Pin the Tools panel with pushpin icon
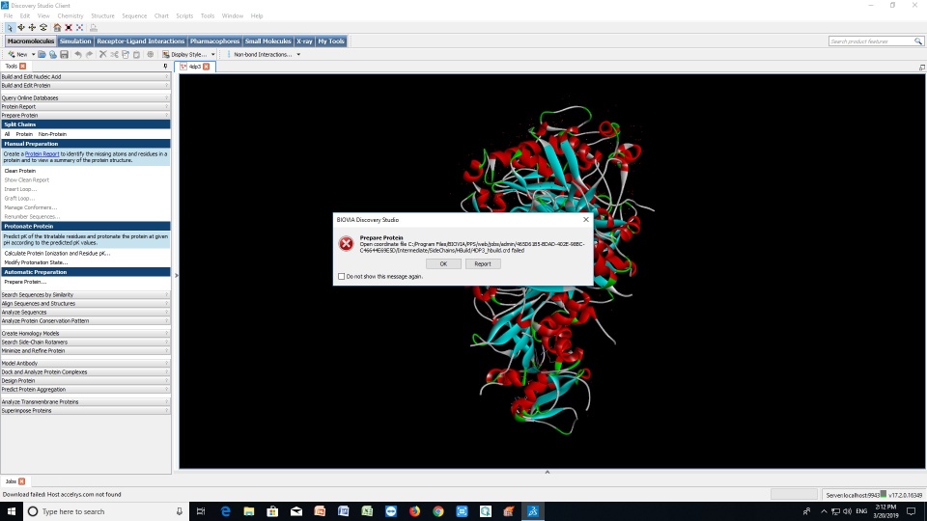 pyautogui.click(x=165, y=67)
